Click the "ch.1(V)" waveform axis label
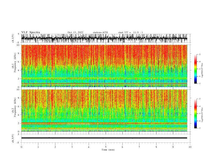Image resolution: width=214 pixels, height=165 pixels. 13,38
